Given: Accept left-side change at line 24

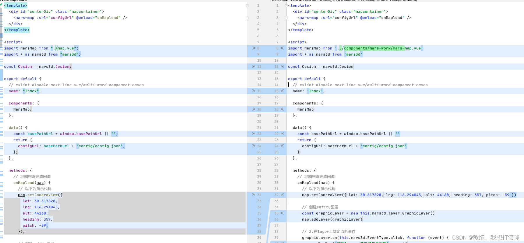Looking at the screenshot, I should tap(254, 146).
